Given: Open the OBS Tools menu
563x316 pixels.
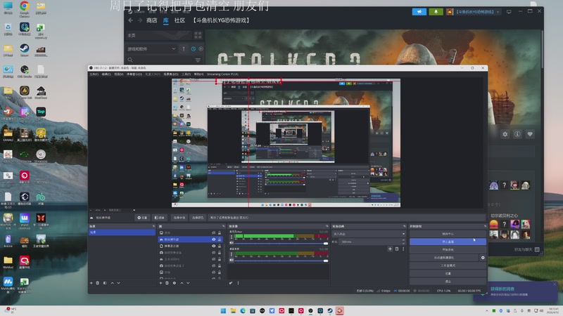Looking at the screenshot, I should click(x=186, y=74).
